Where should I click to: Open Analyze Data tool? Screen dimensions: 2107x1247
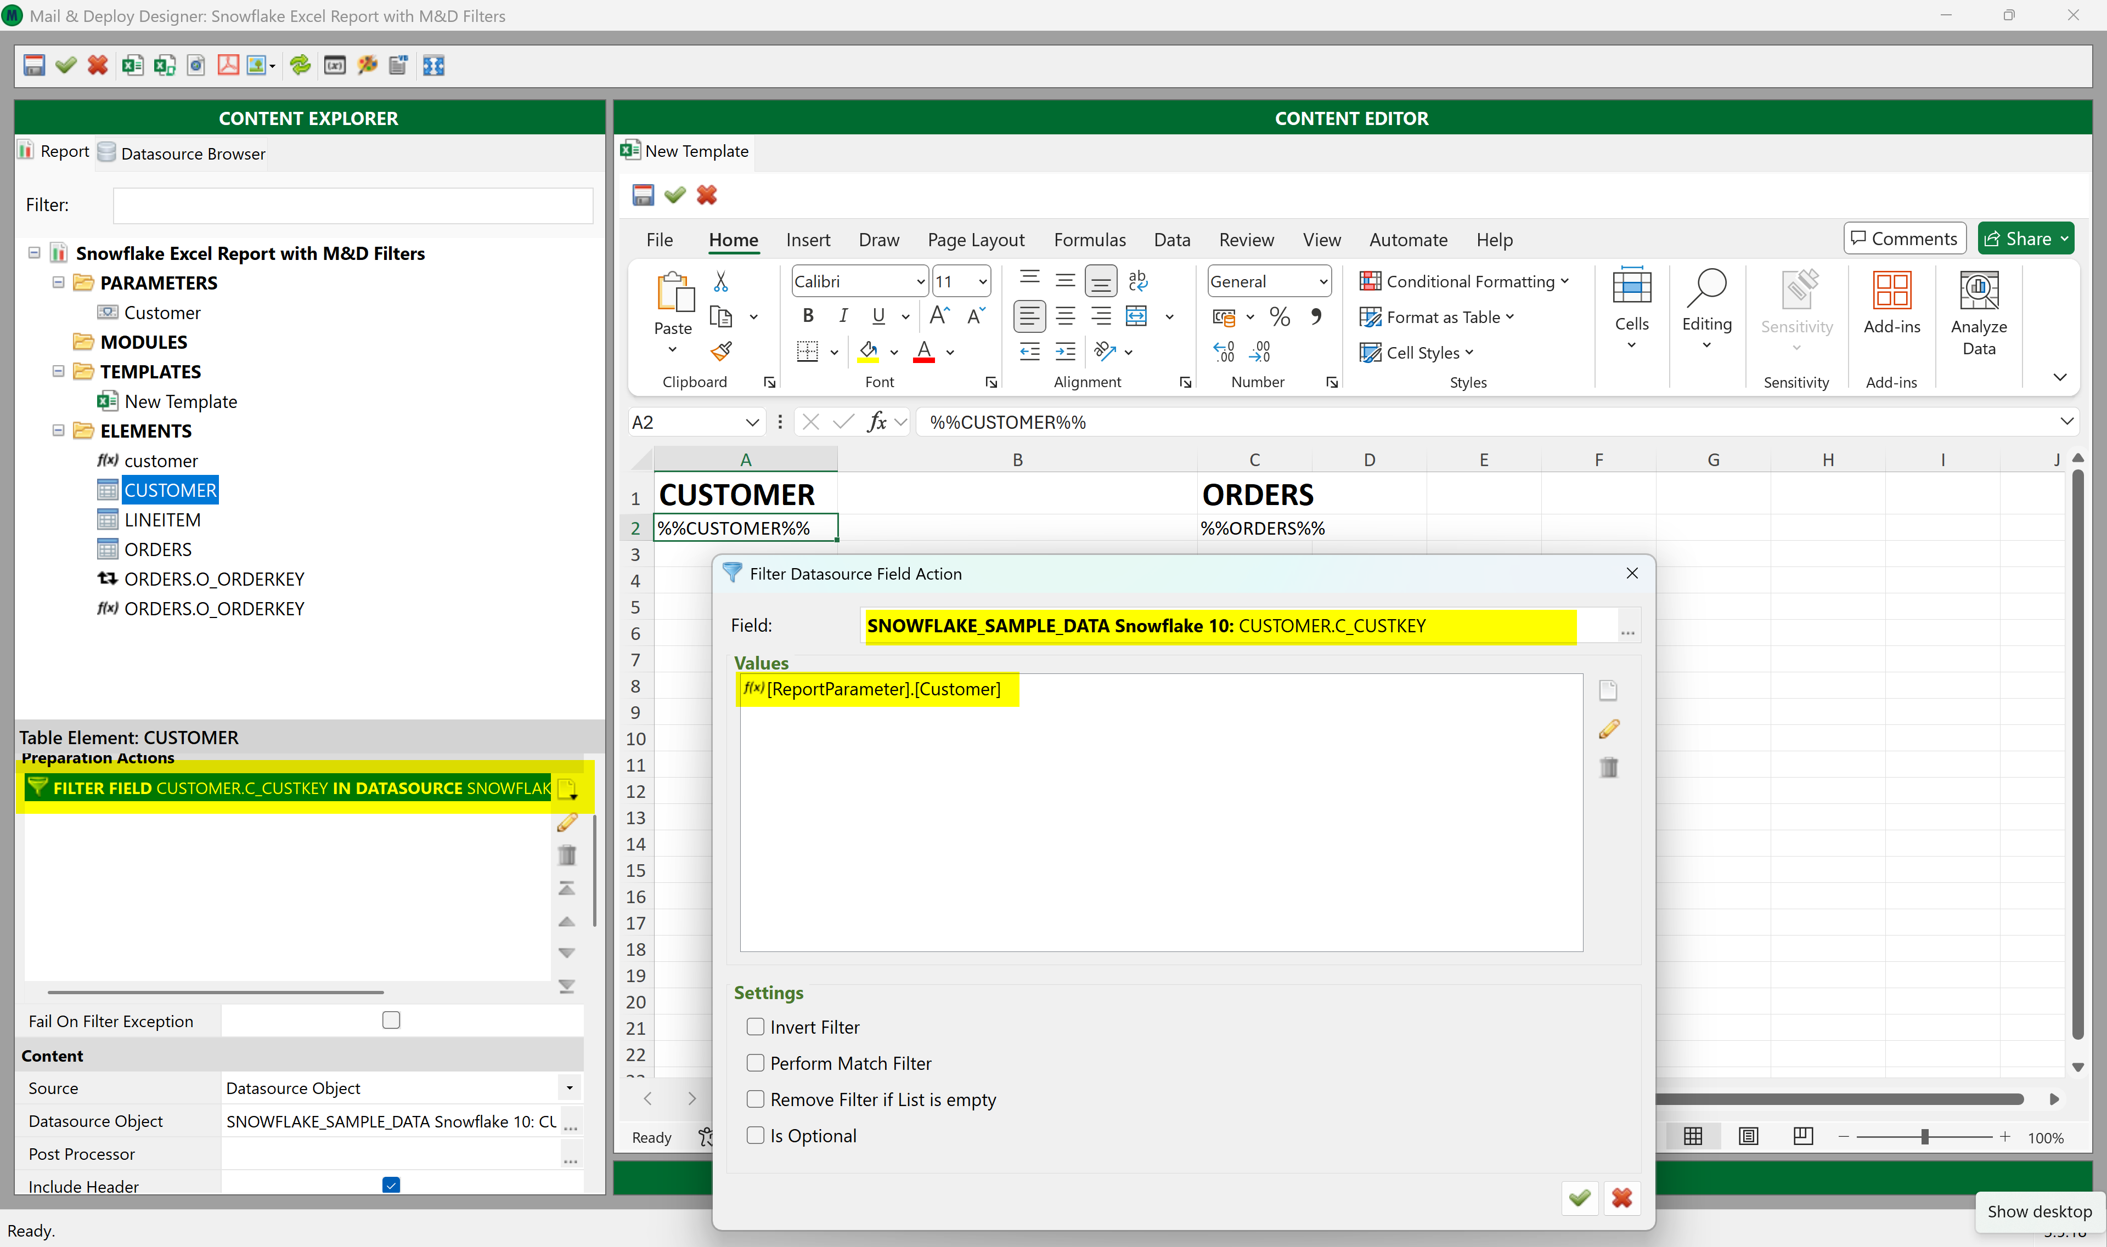click(x=1979, y=314)
